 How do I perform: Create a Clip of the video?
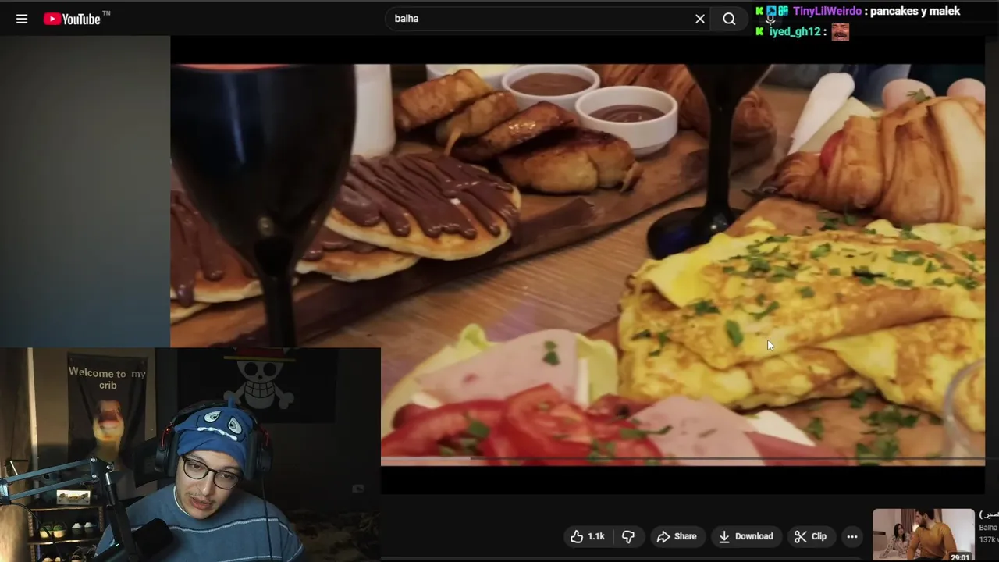(810, 536)
